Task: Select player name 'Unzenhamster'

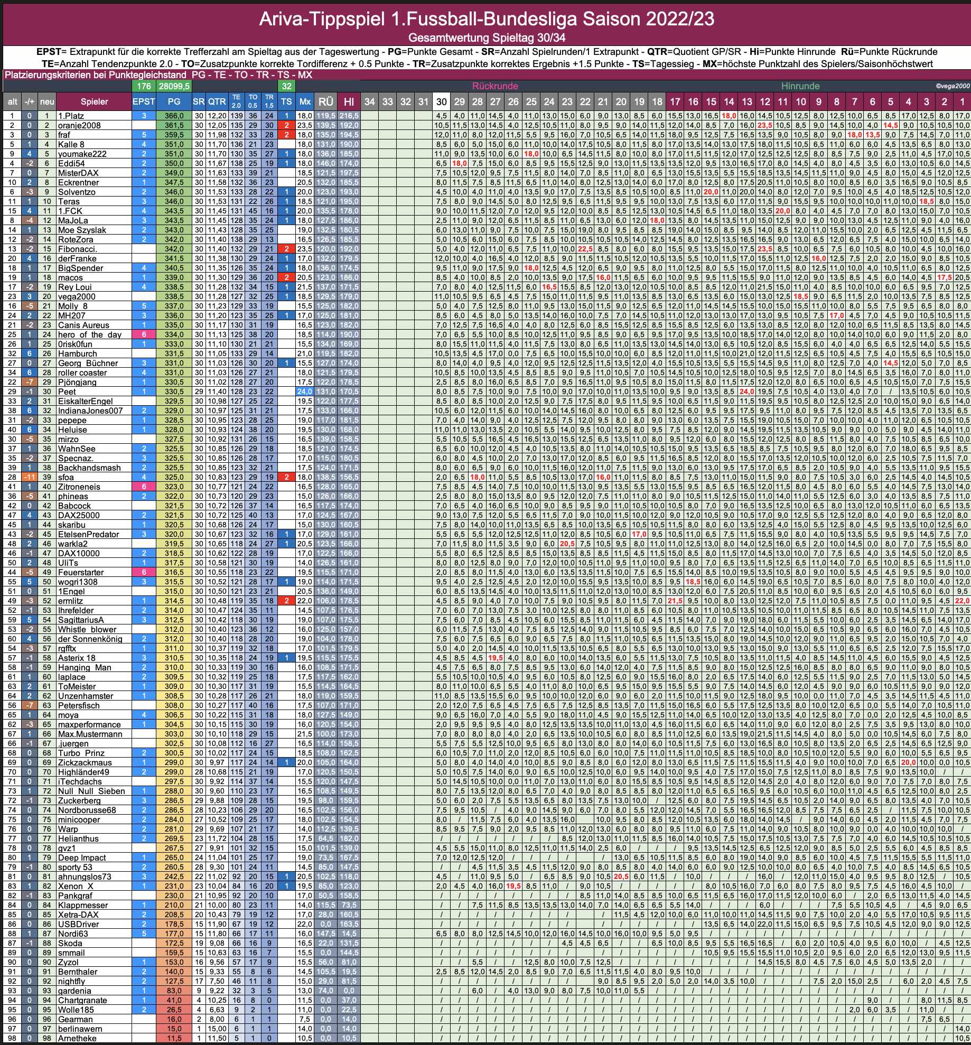Action: click(x=86, y=696)
